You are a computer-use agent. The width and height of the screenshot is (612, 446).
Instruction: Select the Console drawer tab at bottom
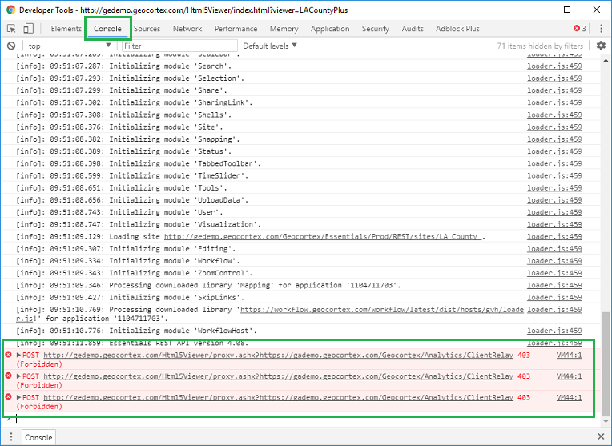pos(38,437)
